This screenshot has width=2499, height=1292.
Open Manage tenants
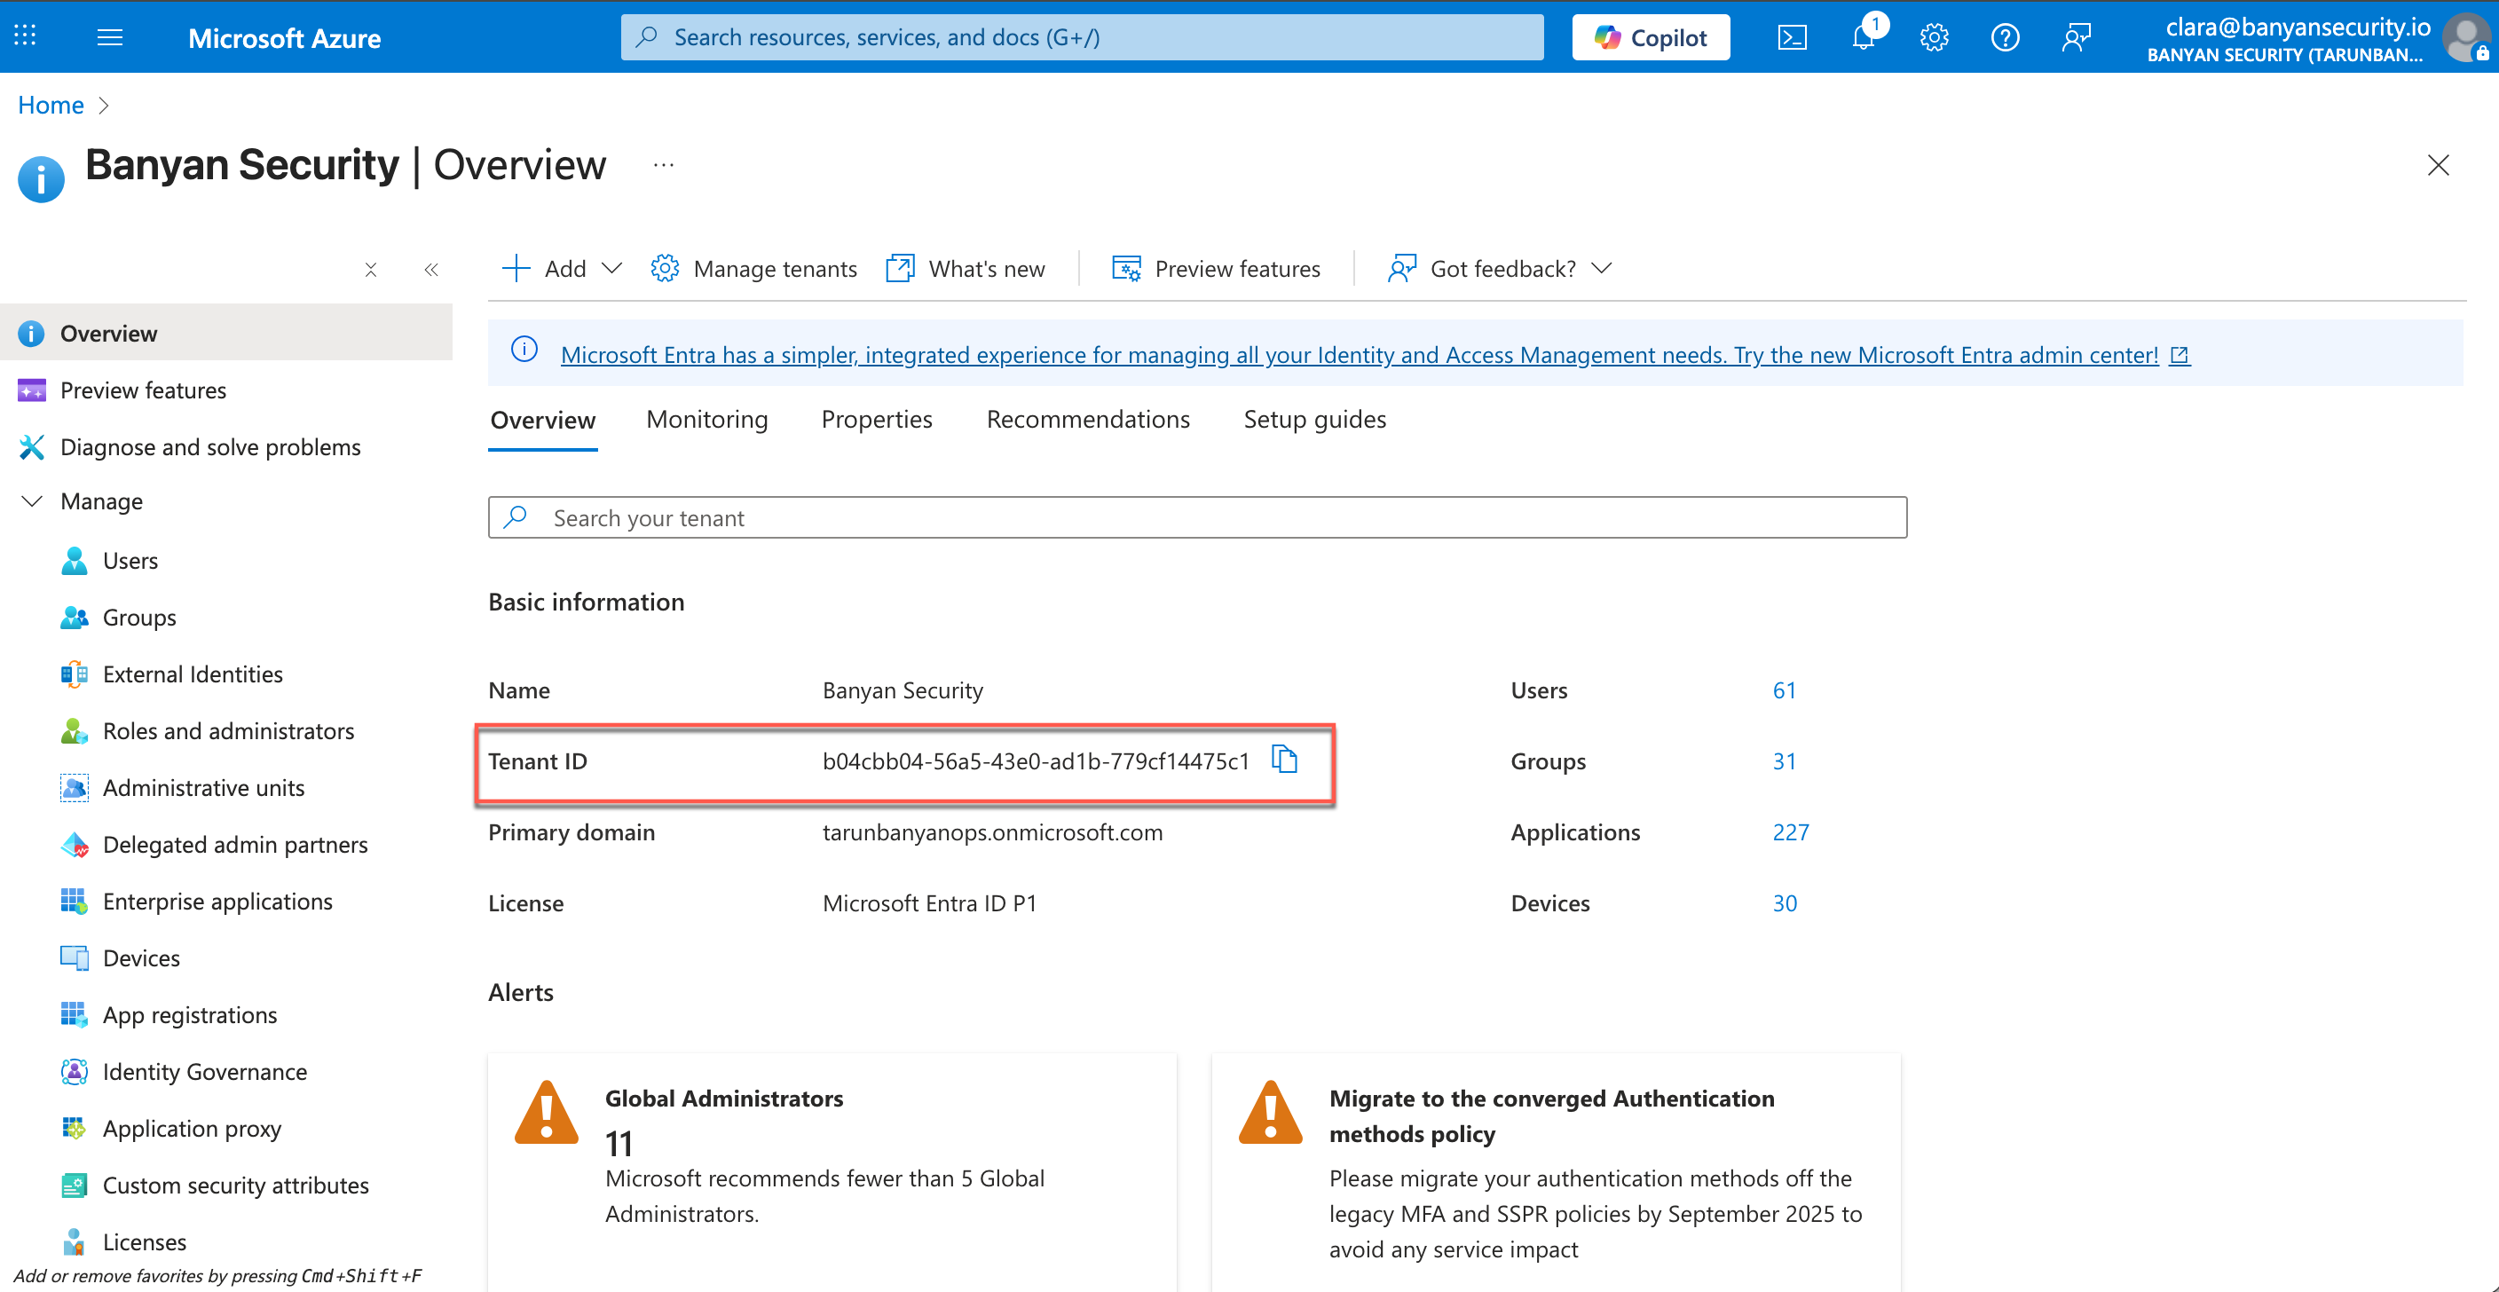(x=753, y=269)
